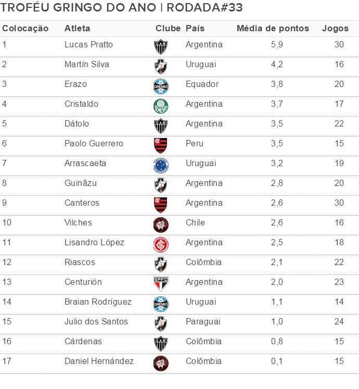Image resolution: width=359 pixels, height=389 pixels.
Task: Click the athlete name Guiñazu
Action: [81, 183]
